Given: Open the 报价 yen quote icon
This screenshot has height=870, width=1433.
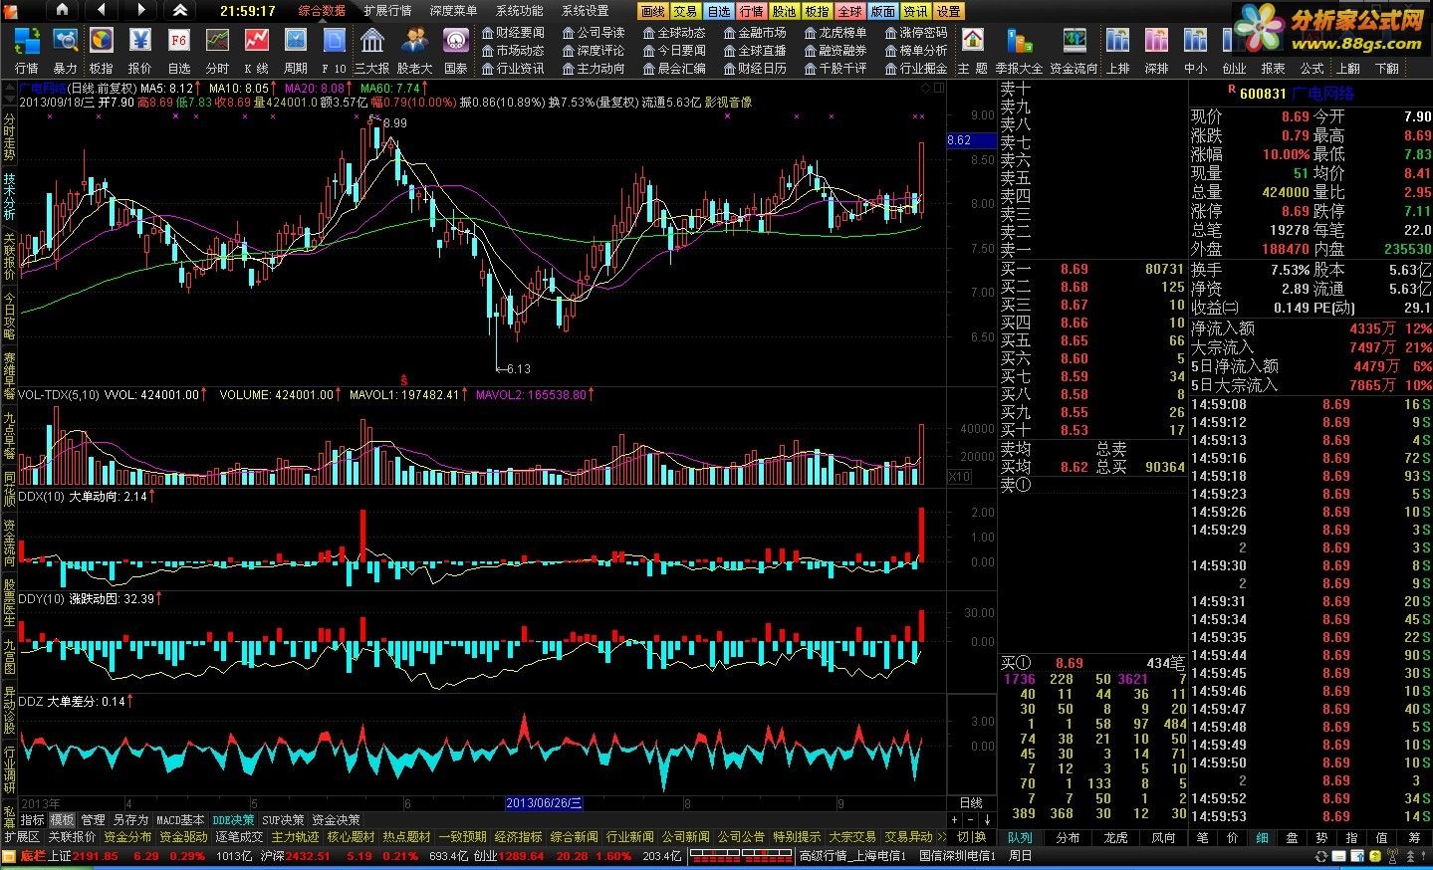Looking at the screenshot, I should coord(140,51).
